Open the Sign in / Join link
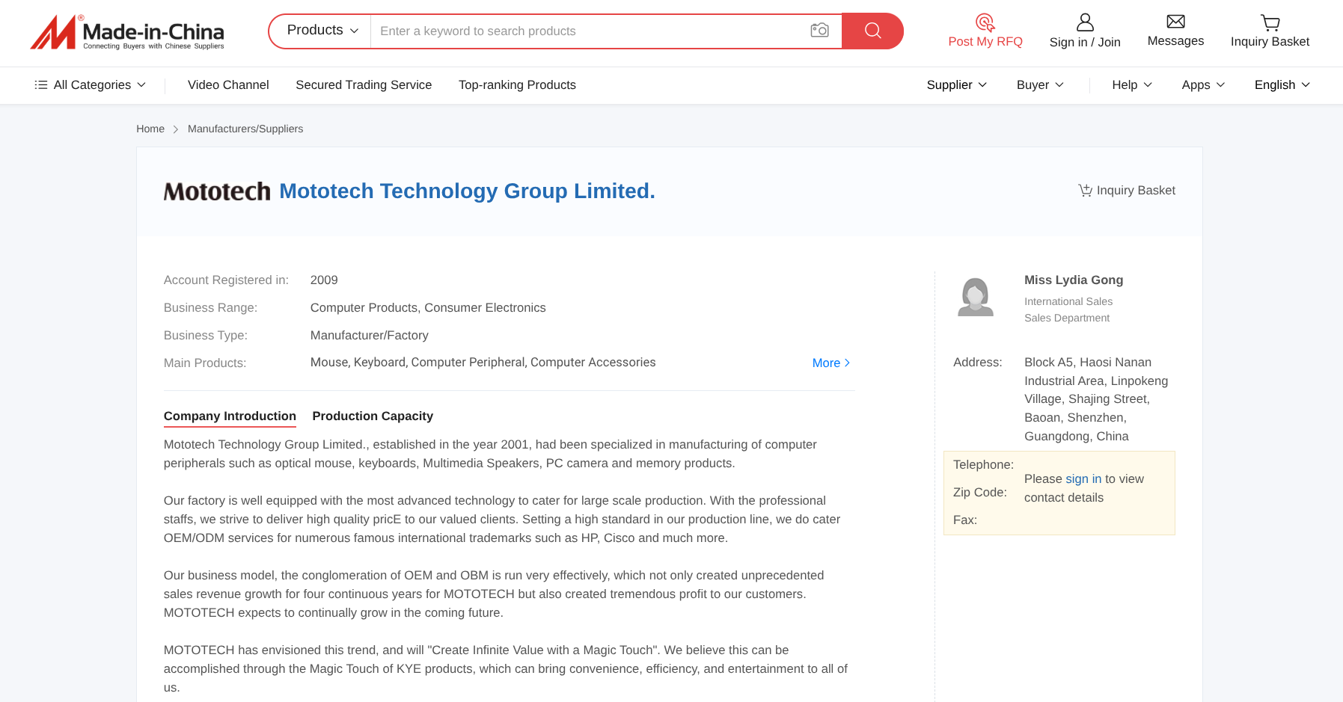The width and height of the screenshot is (1343, 702). 1085,43
